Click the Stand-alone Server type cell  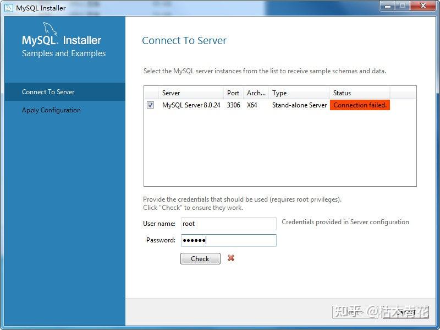[299, 105]
